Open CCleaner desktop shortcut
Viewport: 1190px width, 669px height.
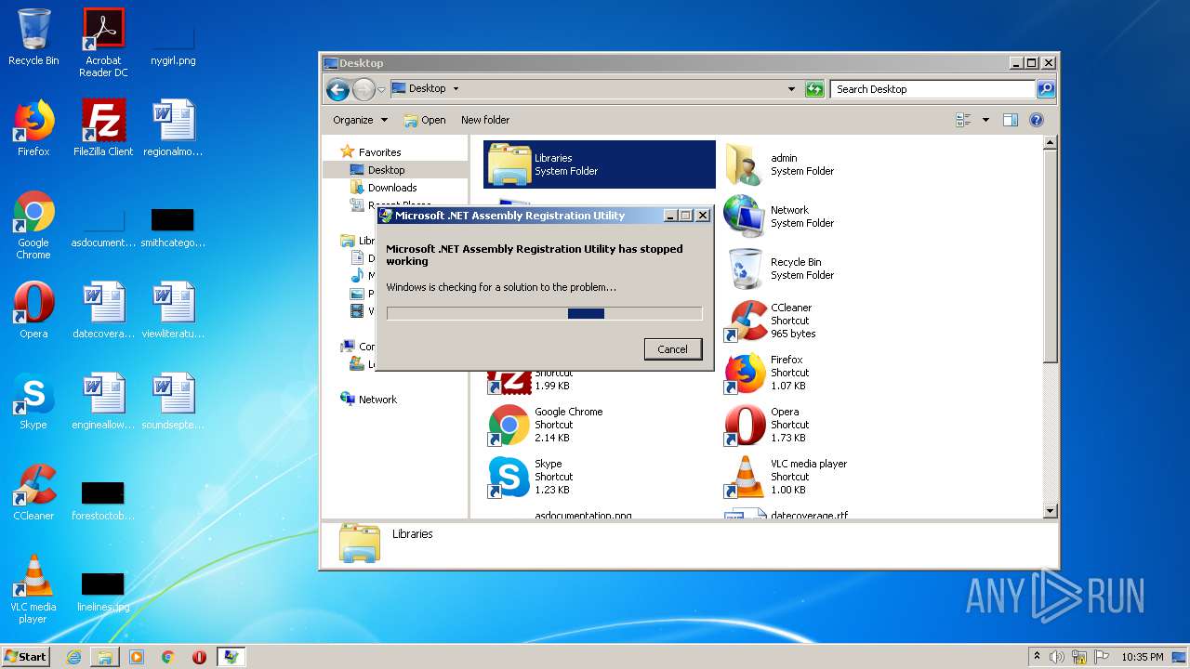pyautogui.click(x=33, y=492)
